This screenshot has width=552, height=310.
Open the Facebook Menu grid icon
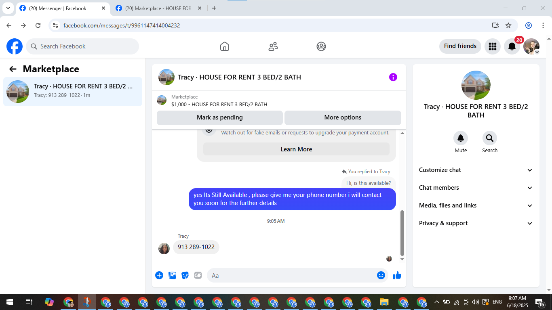[493, 46]
